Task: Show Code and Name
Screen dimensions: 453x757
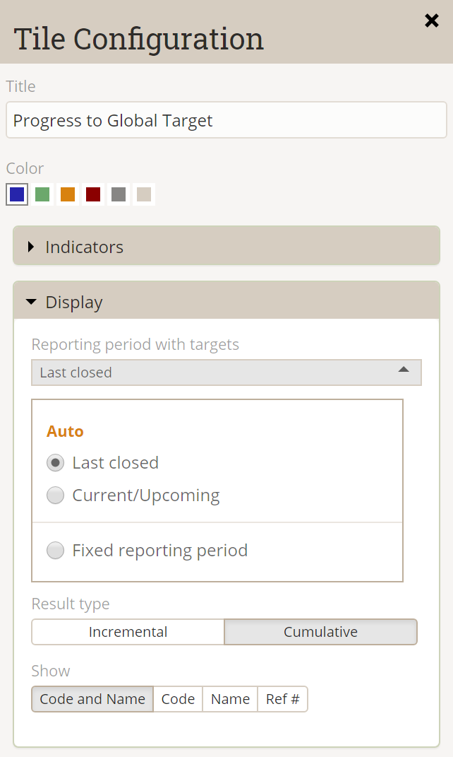Action: (92, 699)
